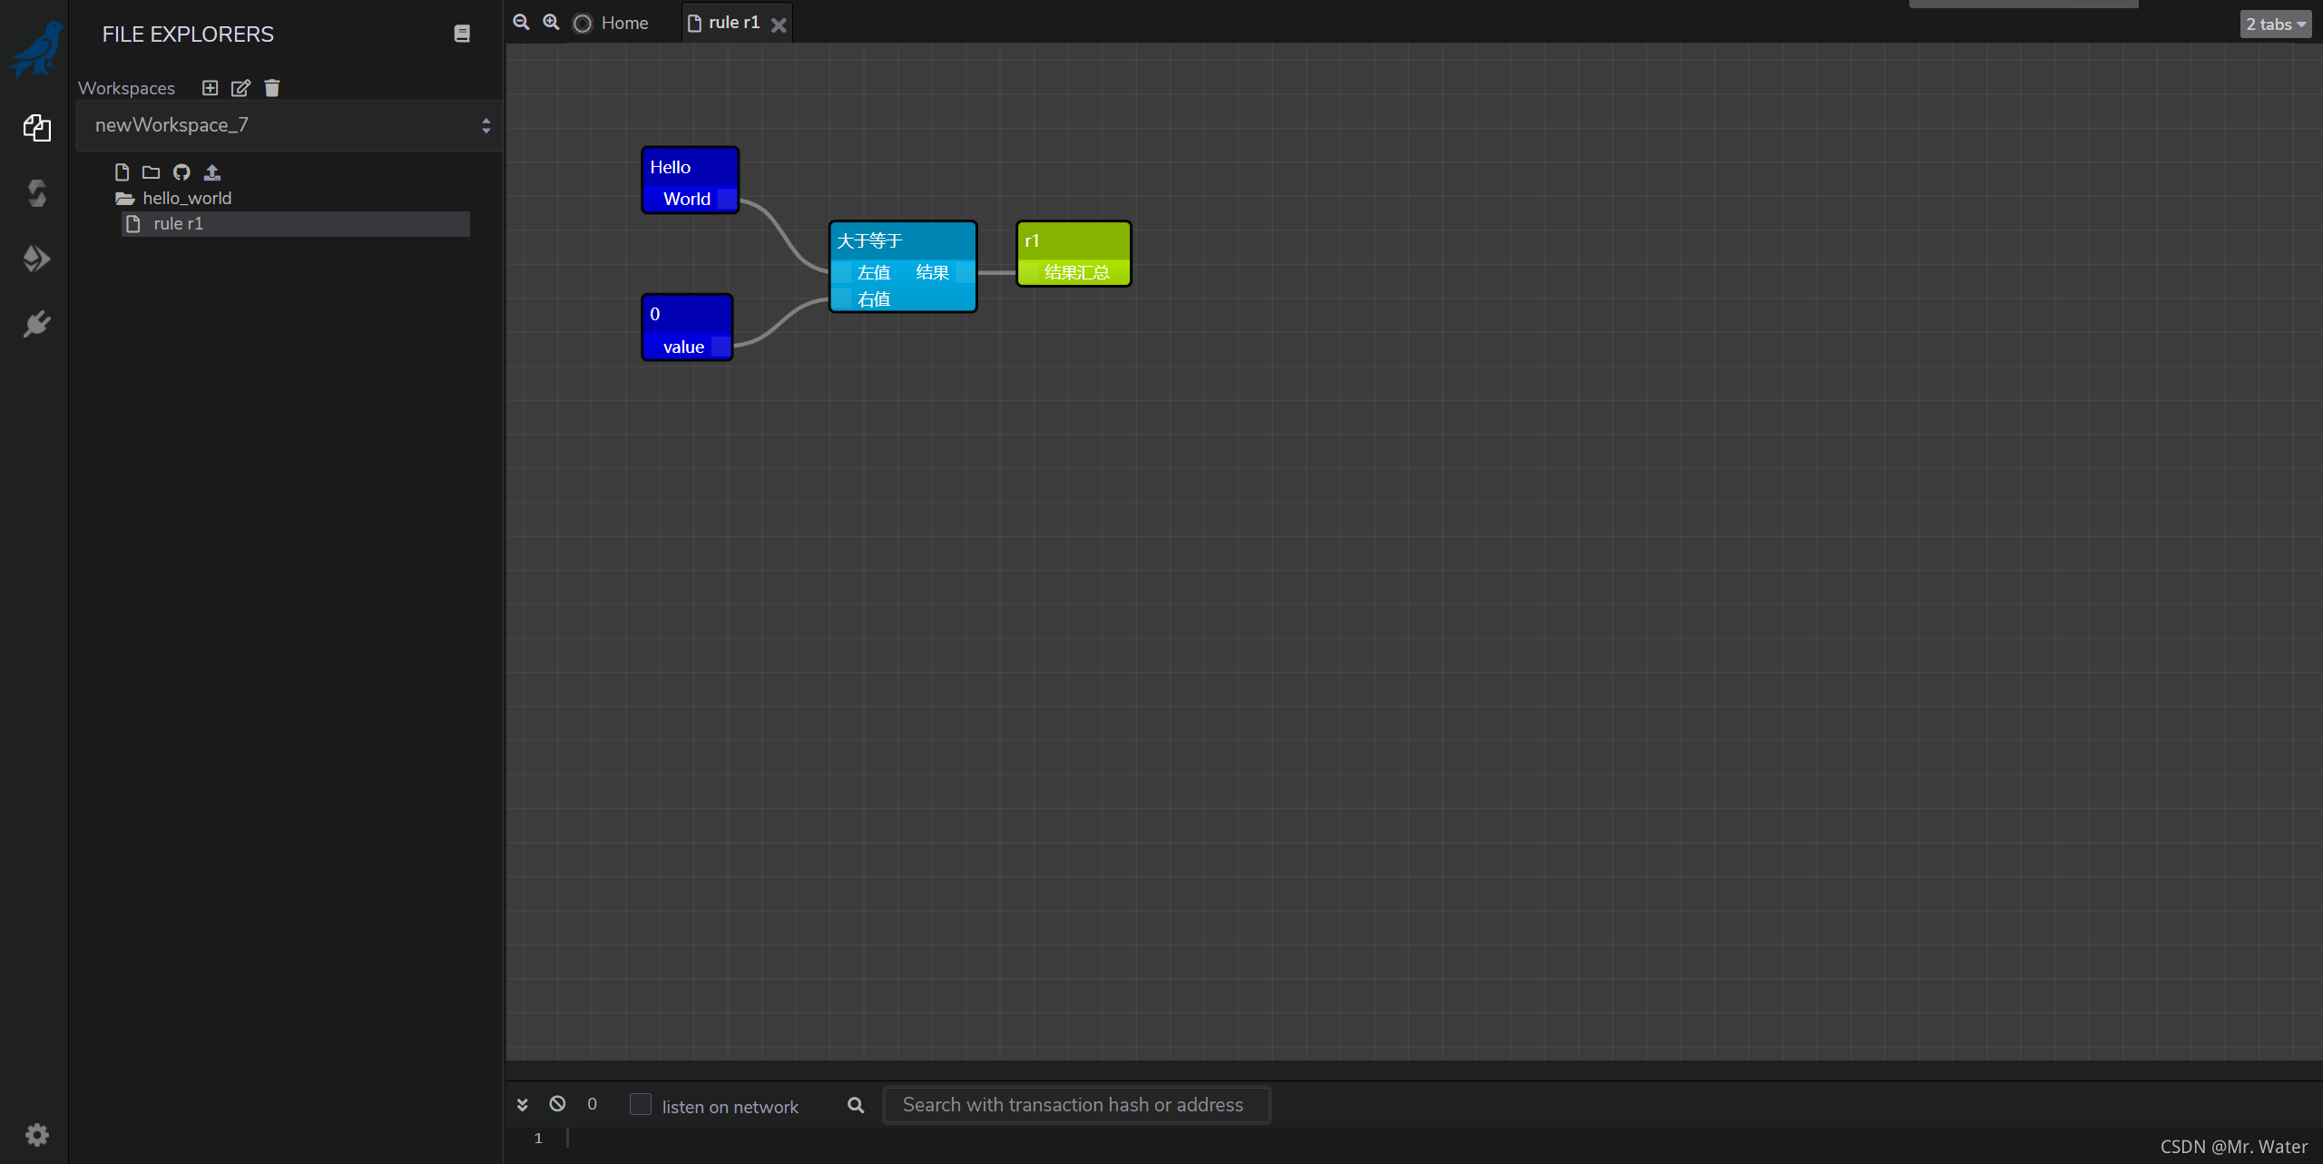
Task: Open the Solidity compiler sidebar icon
Action: pos(36,193)
